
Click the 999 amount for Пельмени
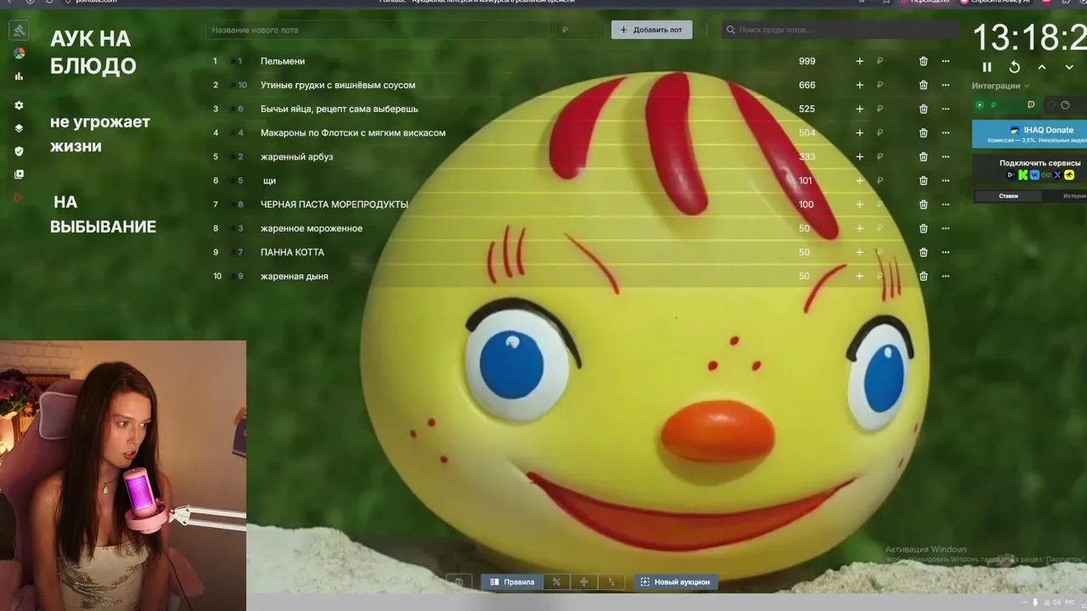(807, 61)
